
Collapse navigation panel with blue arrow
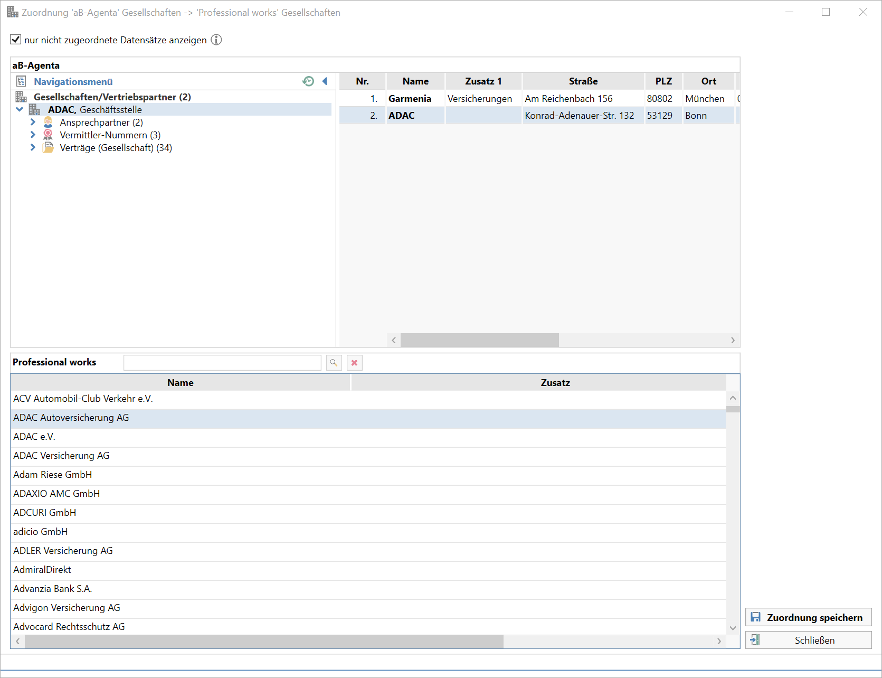tap(325, 81)
